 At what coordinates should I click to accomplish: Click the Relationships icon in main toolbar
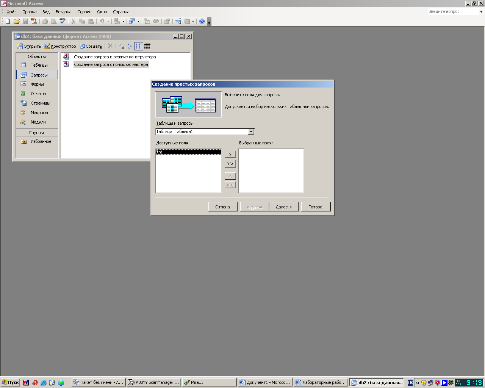coord(178,21)
